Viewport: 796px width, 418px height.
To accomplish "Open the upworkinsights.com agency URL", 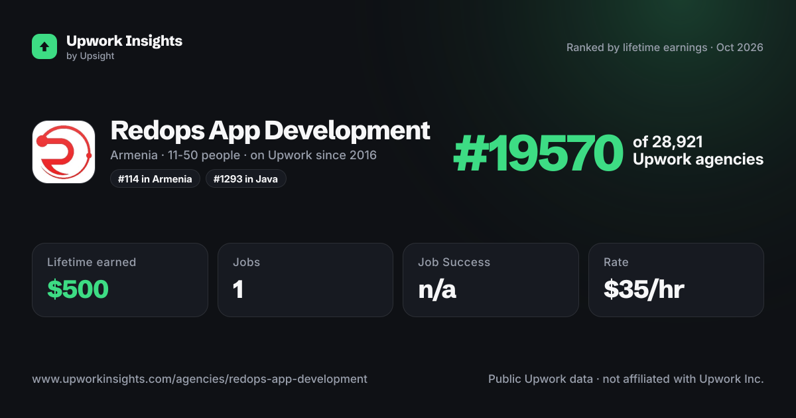I will click(x=200, y=380).
